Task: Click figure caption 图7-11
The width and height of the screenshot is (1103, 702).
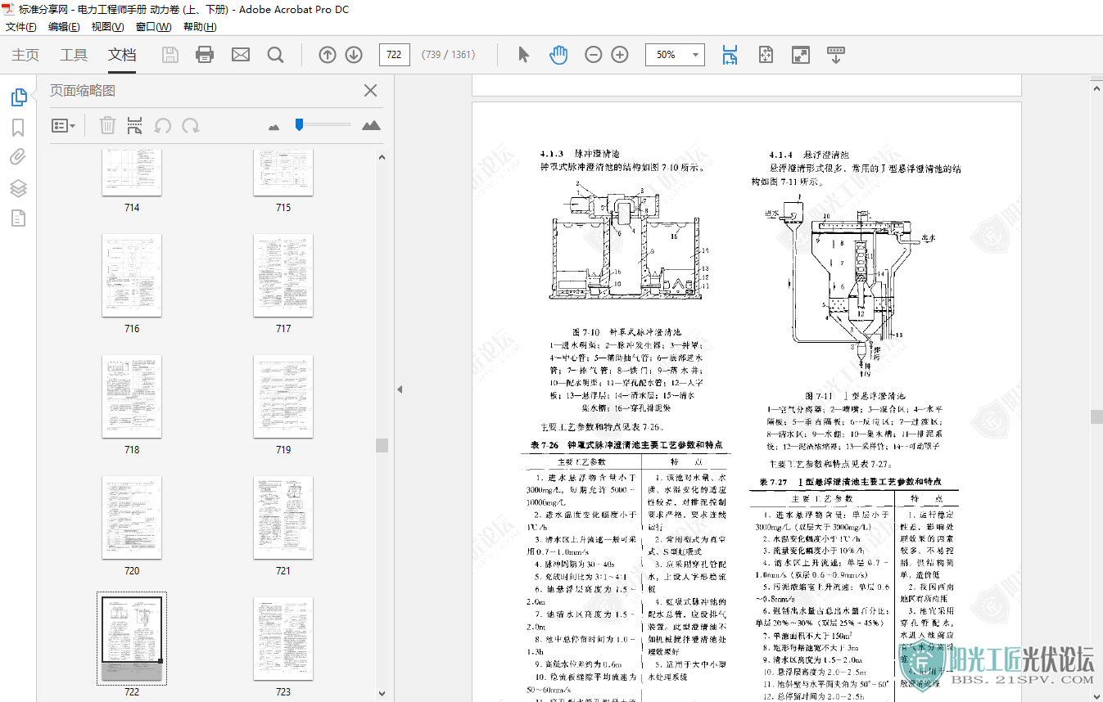Action: (855, 395)
